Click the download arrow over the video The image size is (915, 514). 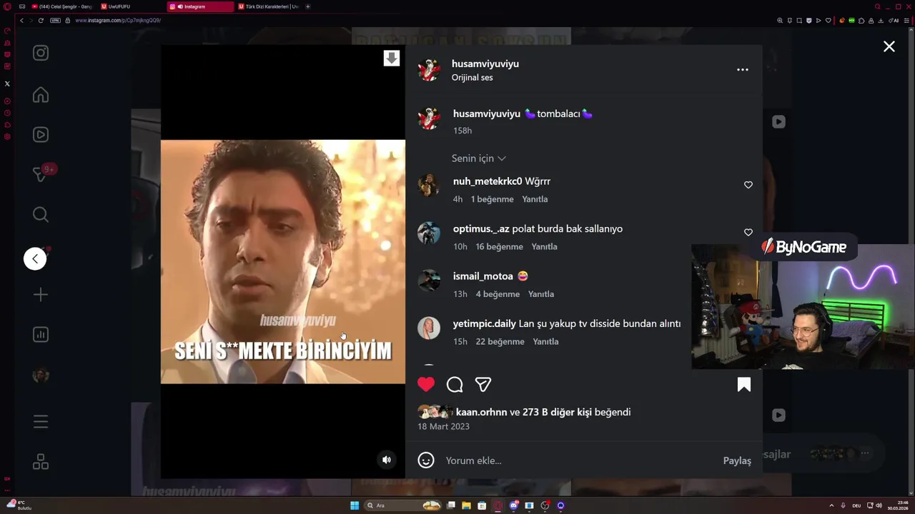pos(391,58)
